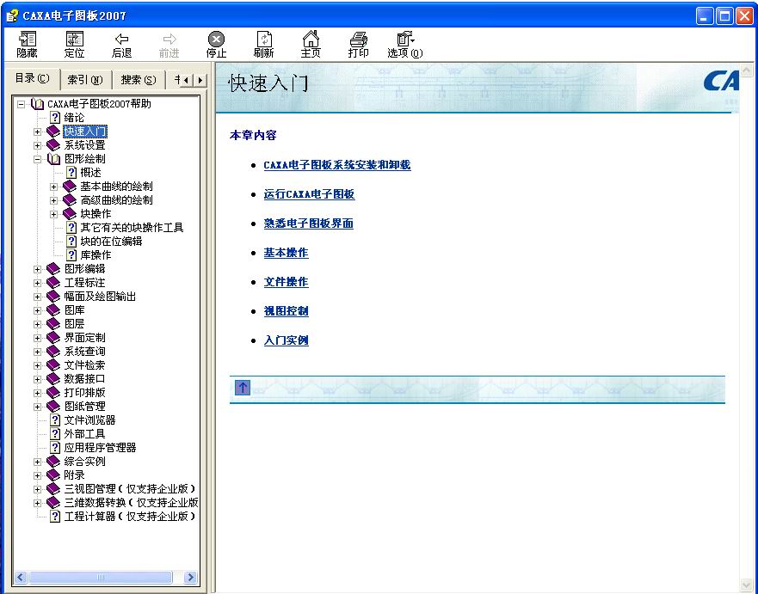Click the tab strip left scroll arrow
This screenshot has width=758, height=594.
pyautogui.click(x=187, y=80)
